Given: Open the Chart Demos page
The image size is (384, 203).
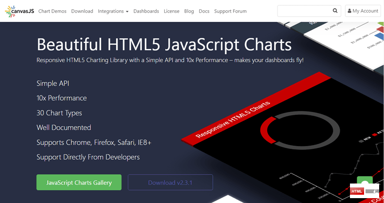Looking at the screenshot, I should (52, 11).
